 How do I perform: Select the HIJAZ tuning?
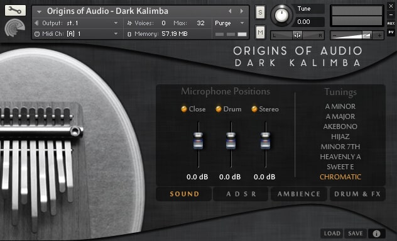(x=340, y=137)
